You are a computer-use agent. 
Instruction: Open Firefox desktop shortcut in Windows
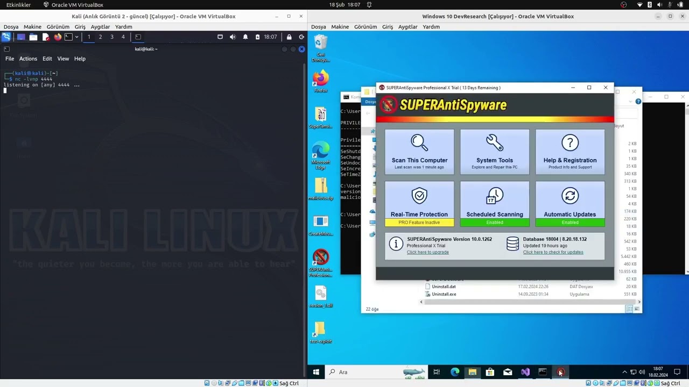[x=321, y=82]
